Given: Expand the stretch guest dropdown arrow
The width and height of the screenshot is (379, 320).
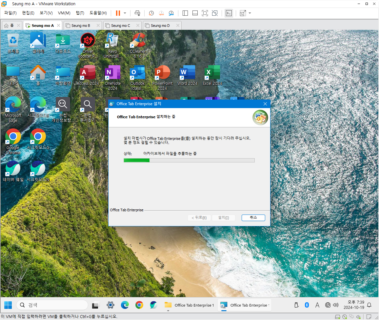Looking at the screenshot, I should [x=250, y=13].
